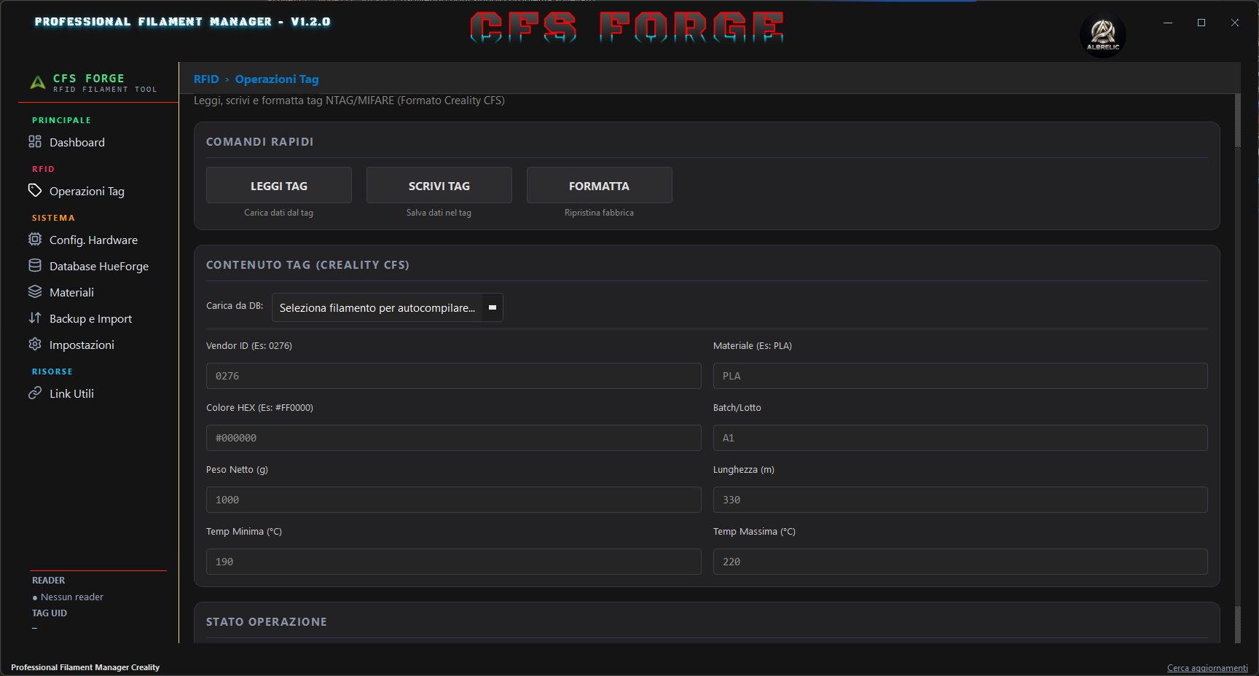Maximize the CFS Forge window
Viewport: 1259px width, 676px height.
coord(1201,23)
